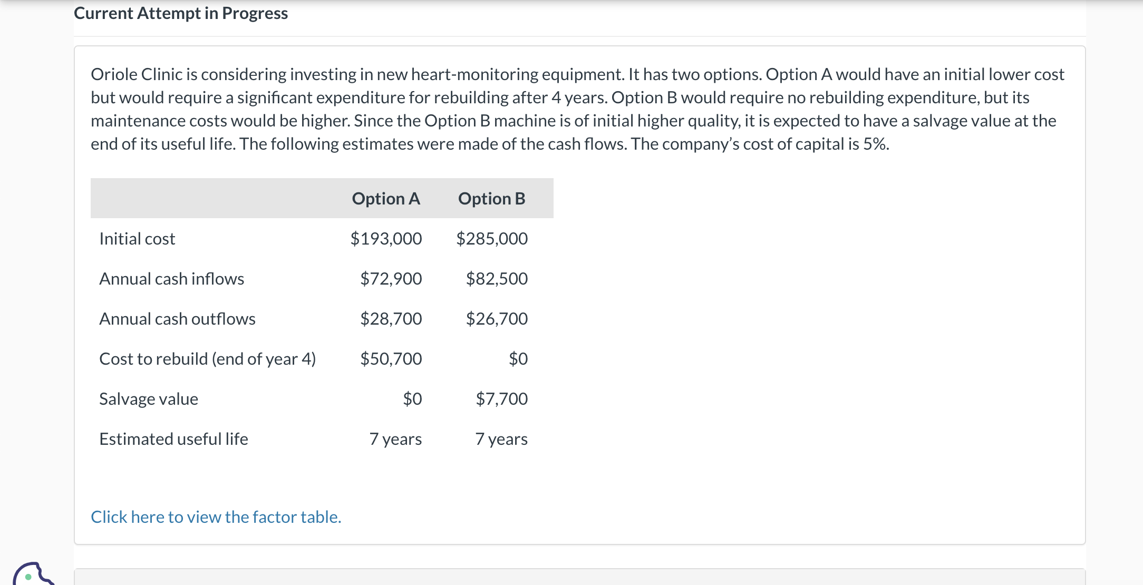Click the $50,700 rebuild cost value
The width and height of the screenshot is (1143, 585).
(x=391, y=359)
